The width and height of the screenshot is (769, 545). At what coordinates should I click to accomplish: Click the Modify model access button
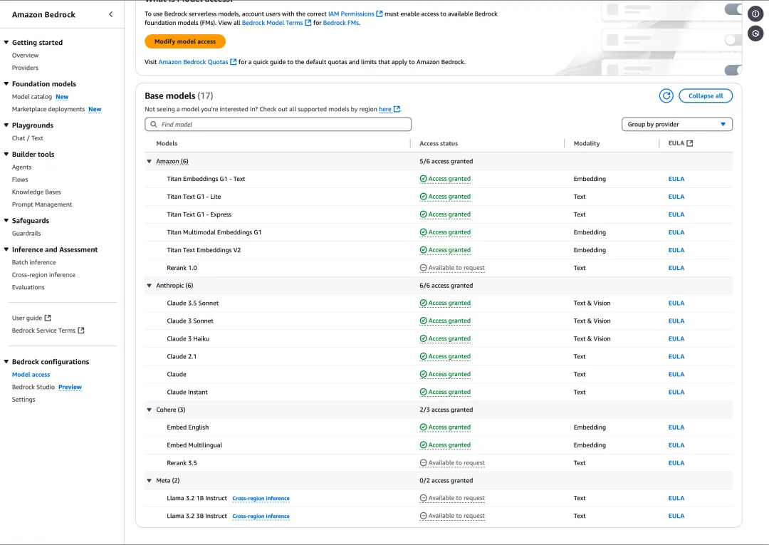coord(184,41)
